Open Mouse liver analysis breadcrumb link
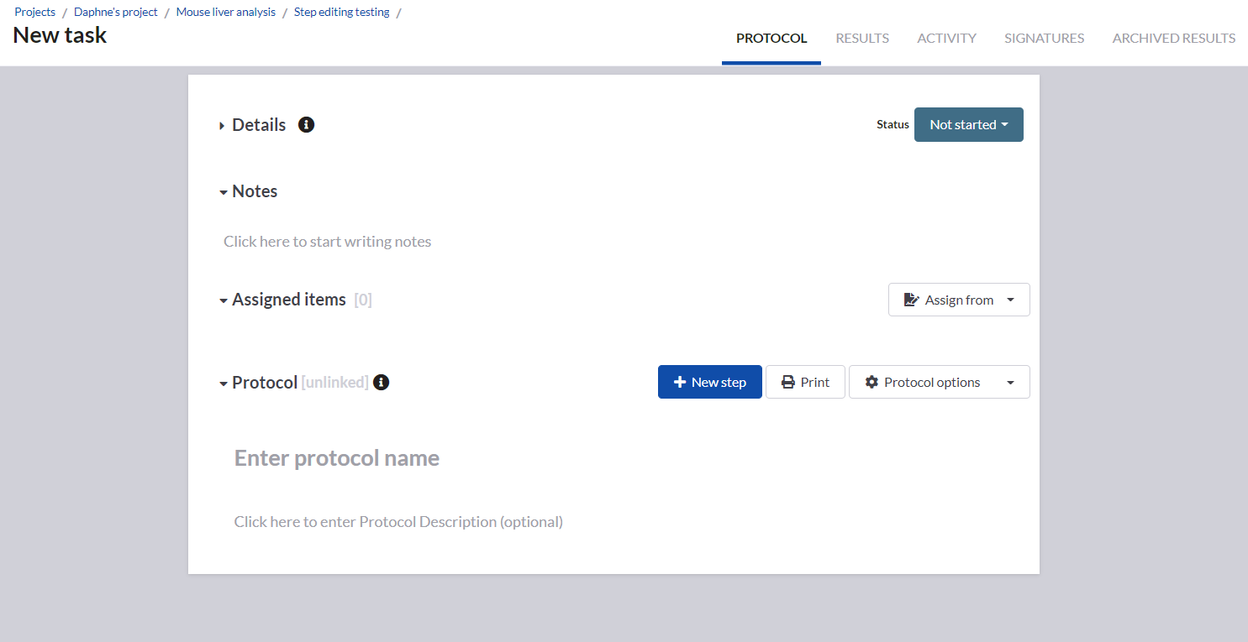The width and height of the screenshot is (1248, 642). coord(226,12)
